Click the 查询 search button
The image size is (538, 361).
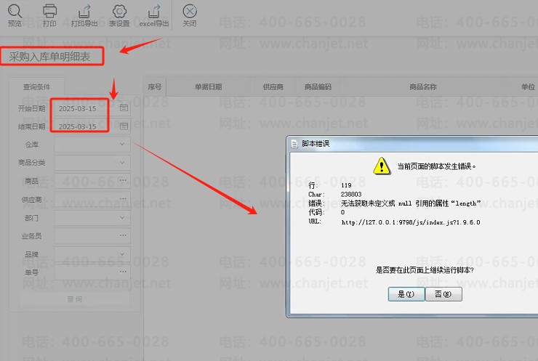point(74,299)
